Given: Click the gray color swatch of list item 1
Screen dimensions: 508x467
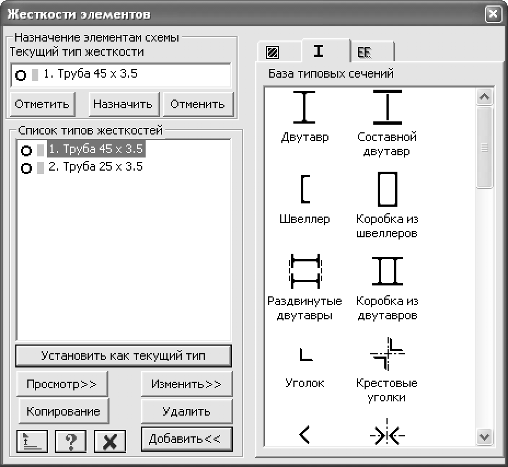Looking at the screenshot, I should coord(41,150).
